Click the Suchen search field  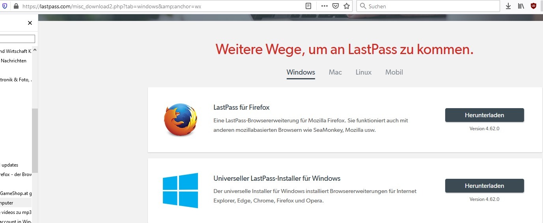428,6
